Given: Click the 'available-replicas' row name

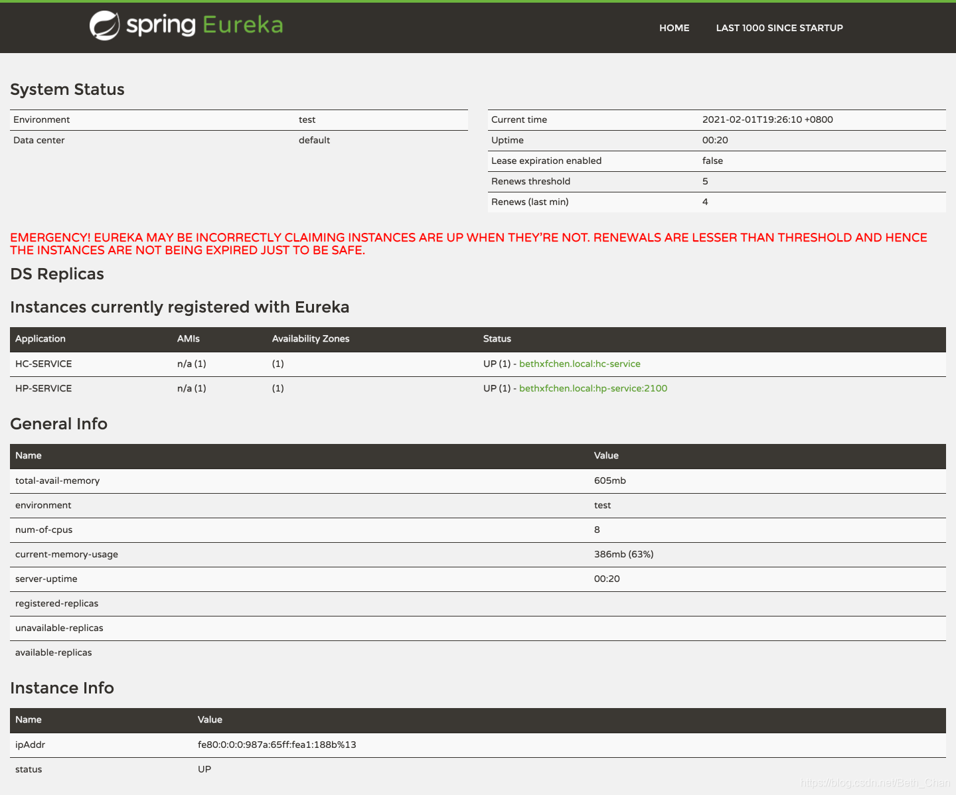Looking at the screenshot, I should (54, 652).
